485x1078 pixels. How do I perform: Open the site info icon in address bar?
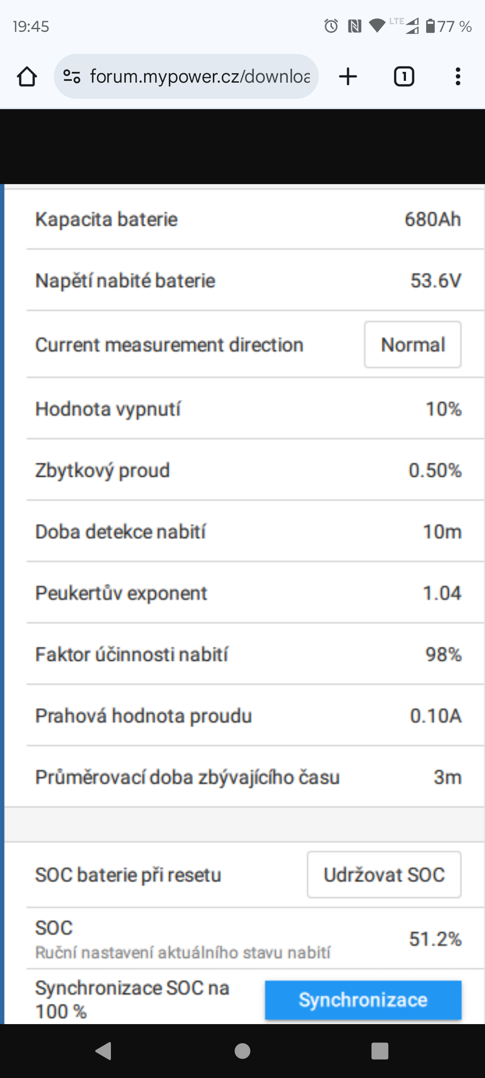tap(72, 76)
